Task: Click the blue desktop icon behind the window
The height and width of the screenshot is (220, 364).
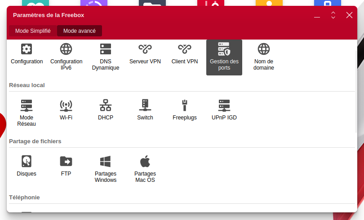Action: coord(328,3)
